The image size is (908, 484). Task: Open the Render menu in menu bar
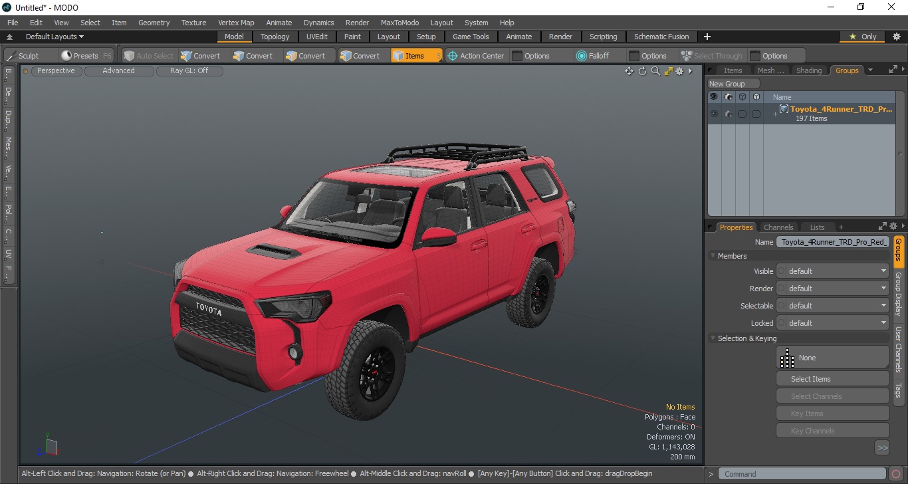point(357,23)
